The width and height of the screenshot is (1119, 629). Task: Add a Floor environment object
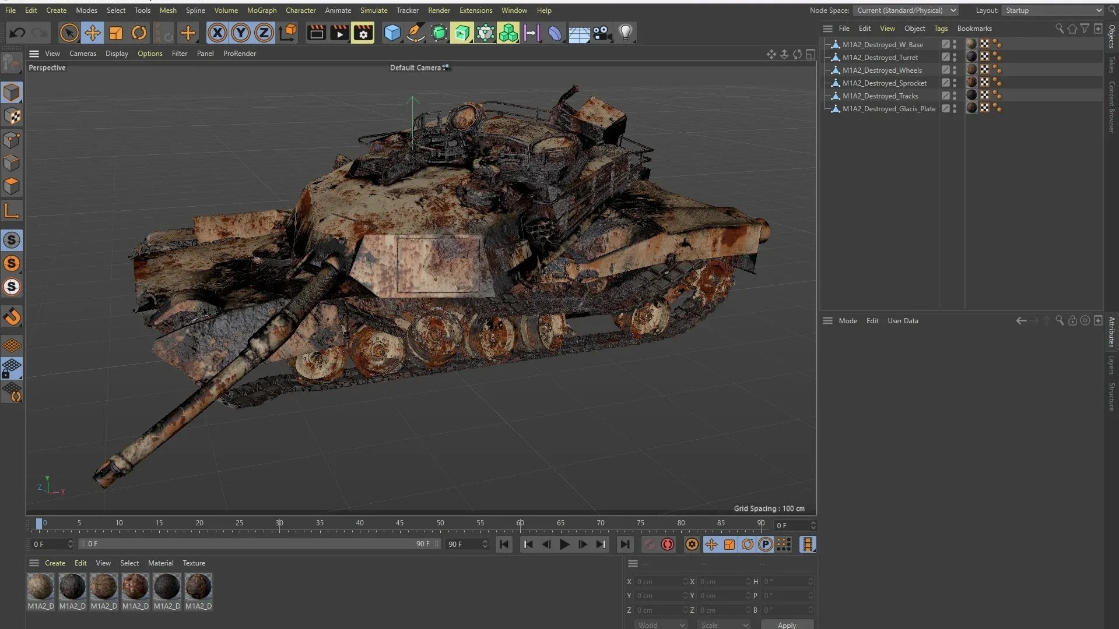point(578,33)
